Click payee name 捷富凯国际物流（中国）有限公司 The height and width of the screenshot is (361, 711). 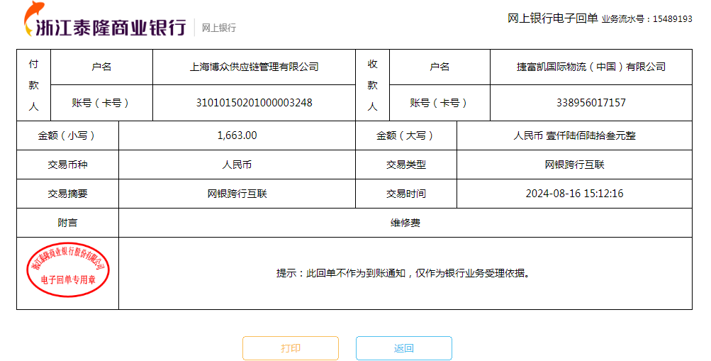pyautogui.click(x=590, y=67)
